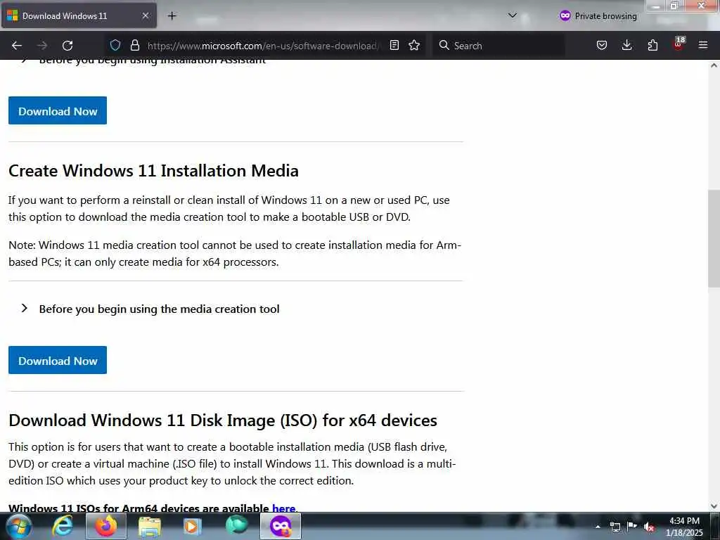Click the Download Windows 11 Disk Image heading
This screenshot has height=540, width=720.
click(x=223, y=420)
